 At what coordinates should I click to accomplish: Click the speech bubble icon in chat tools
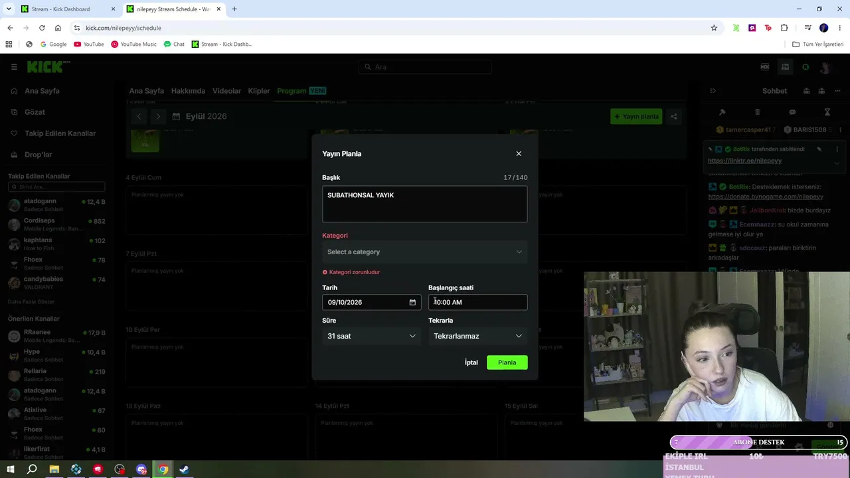[792, 112]
